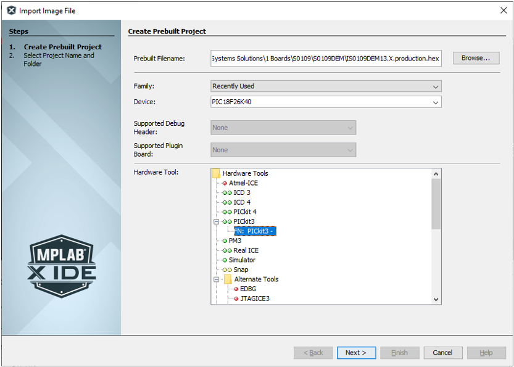Click the red status icon beside JTAGICE3
514x367 pixels.
pyautogui.click(x=236, y=299)
